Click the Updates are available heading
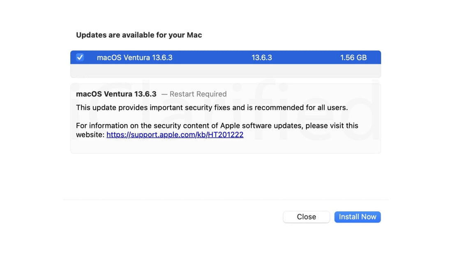This screenshot has height=254, width=452. (x=138, y=35)
